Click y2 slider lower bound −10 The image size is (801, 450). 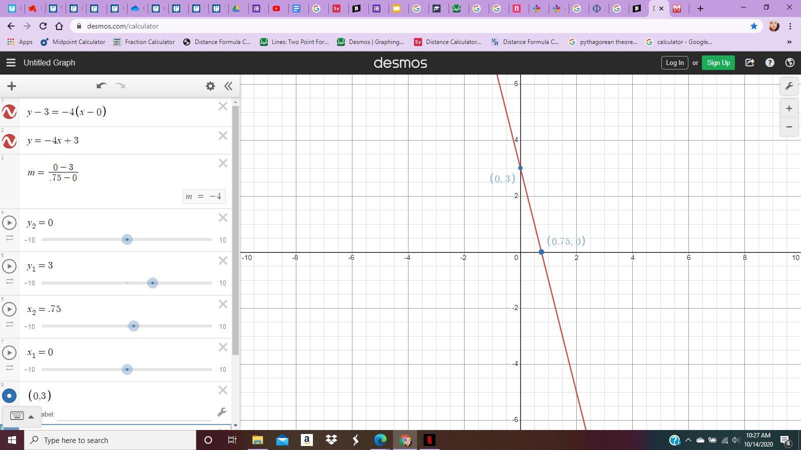[x=30, y=240]
